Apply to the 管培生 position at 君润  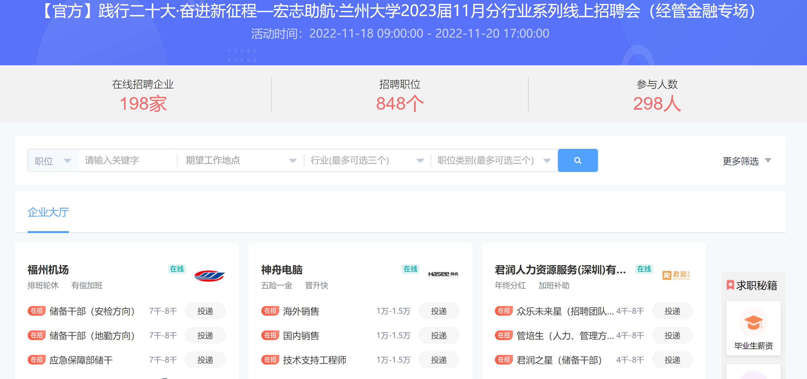click(672, 335)
